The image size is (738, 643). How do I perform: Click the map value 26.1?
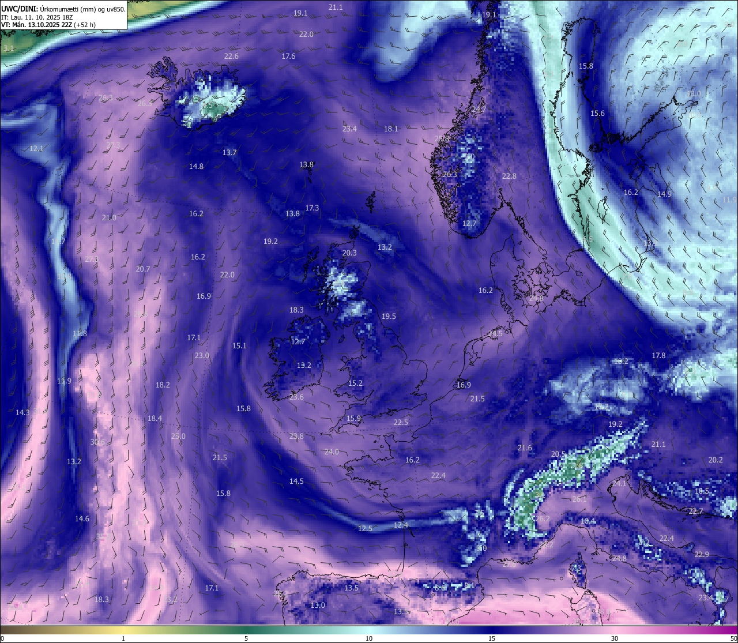click(x=579, y=499)
